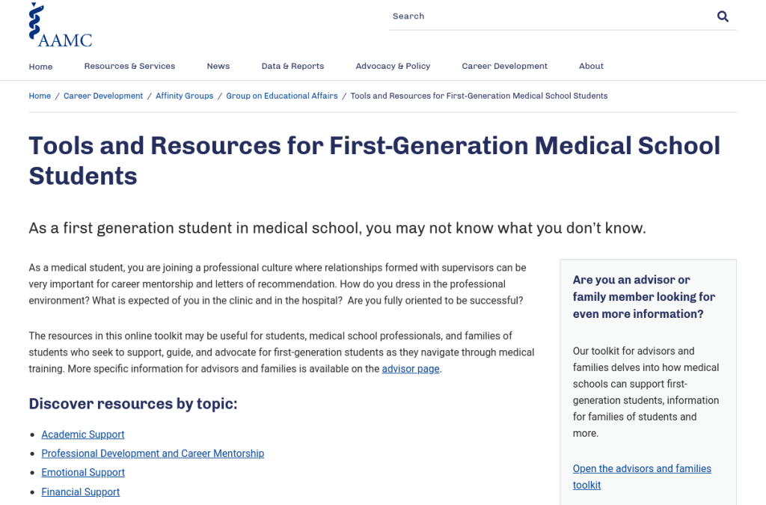This screenshot has width=766, height=505.
Task: Open the advisors and families toolkit
Action: point(641,477)
